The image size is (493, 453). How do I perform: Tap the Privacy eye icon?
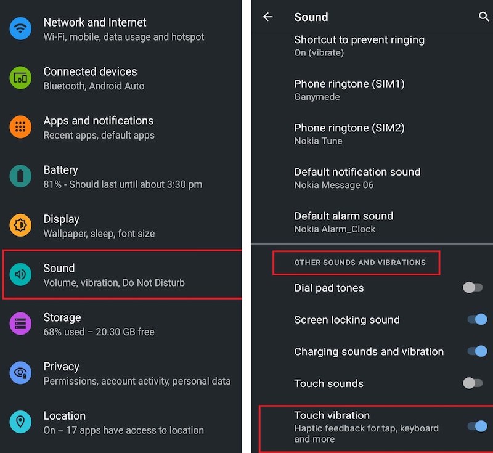tap(20, 372)
